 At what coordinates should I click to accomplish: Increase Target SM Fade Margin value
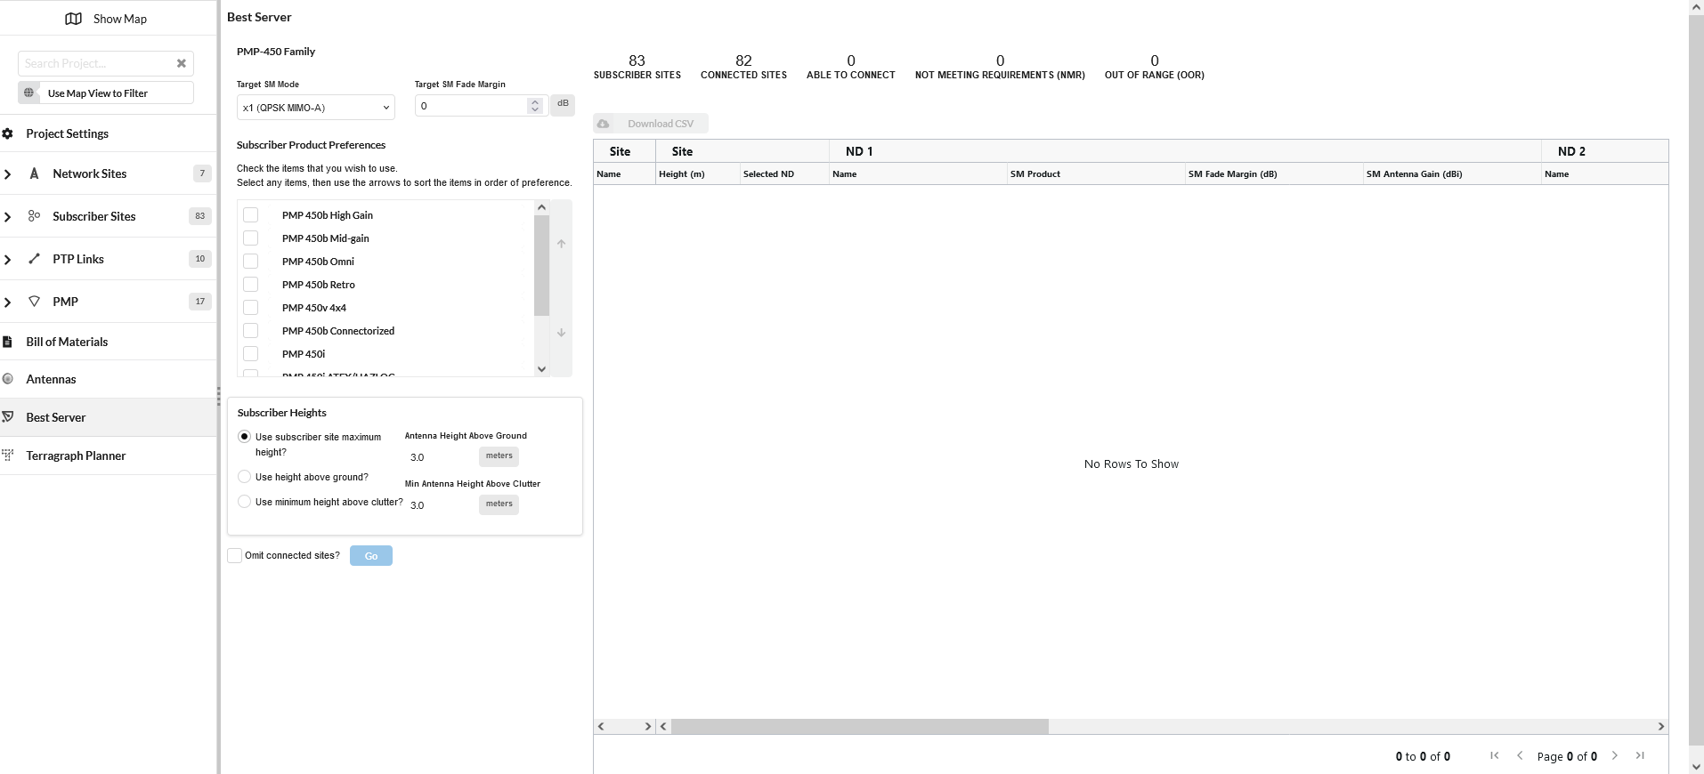(x=535, y=101)
